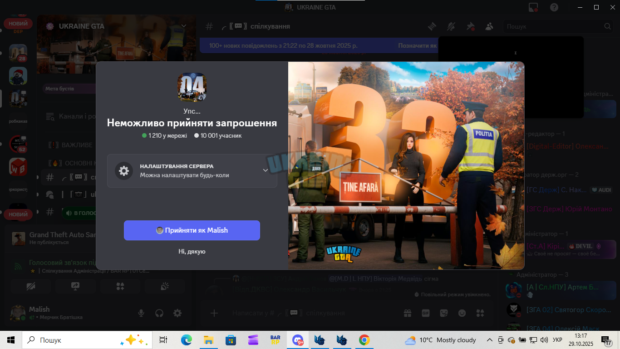Open 'Grand Theft Auto San' activity entry

[x=54, y=238]
